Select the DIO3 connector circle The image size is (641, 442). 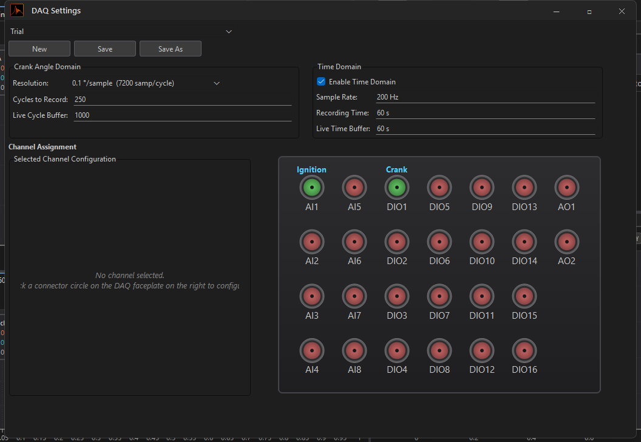(397, 296)
